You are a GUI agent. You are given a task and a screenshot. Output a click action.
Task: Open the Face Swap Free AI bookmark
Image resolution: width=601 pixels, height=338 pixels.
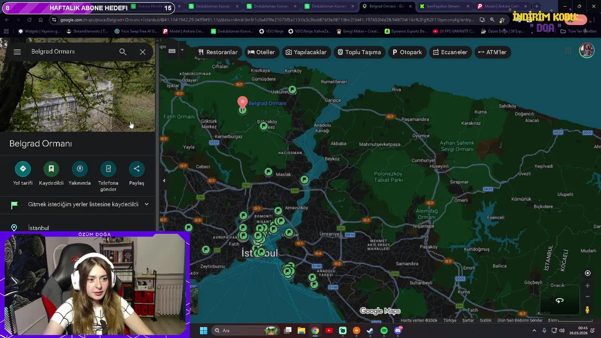136,31
